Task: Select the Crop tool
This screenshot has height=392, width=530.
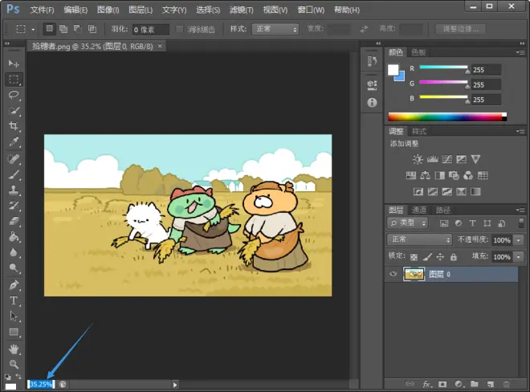Action: (x=14, y=126)
